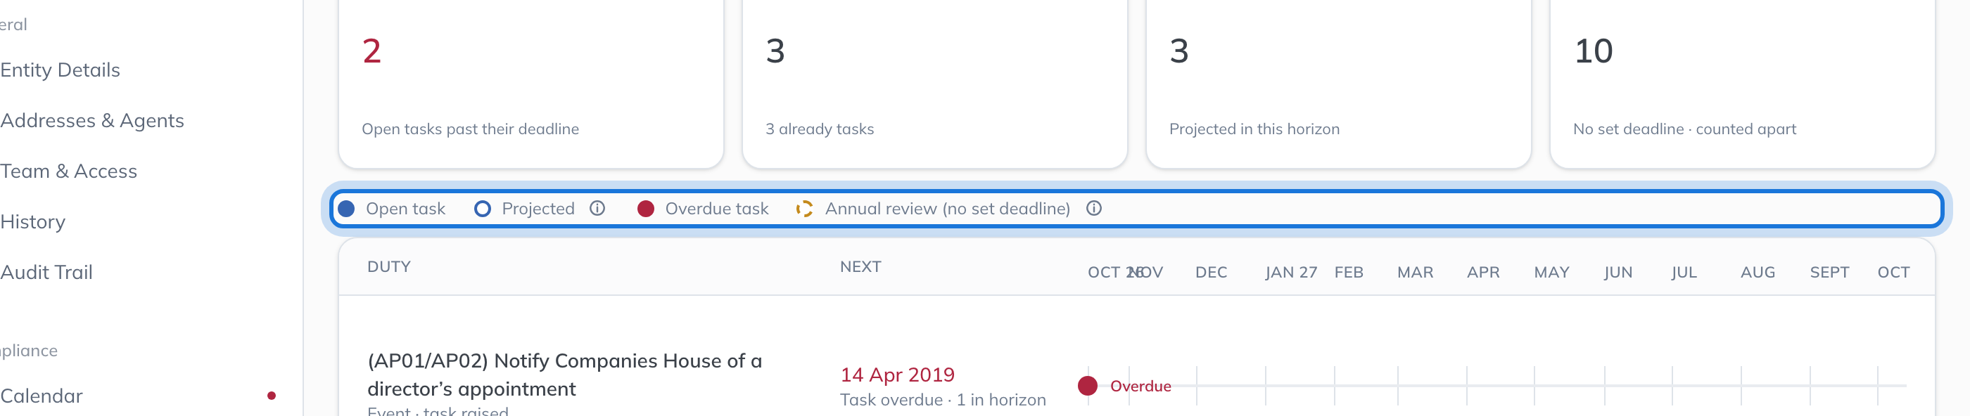The height and width of the screenshot is (416, 1970).
Task: Click the dashed Annual review legend icon
Action: pos(803,209)
